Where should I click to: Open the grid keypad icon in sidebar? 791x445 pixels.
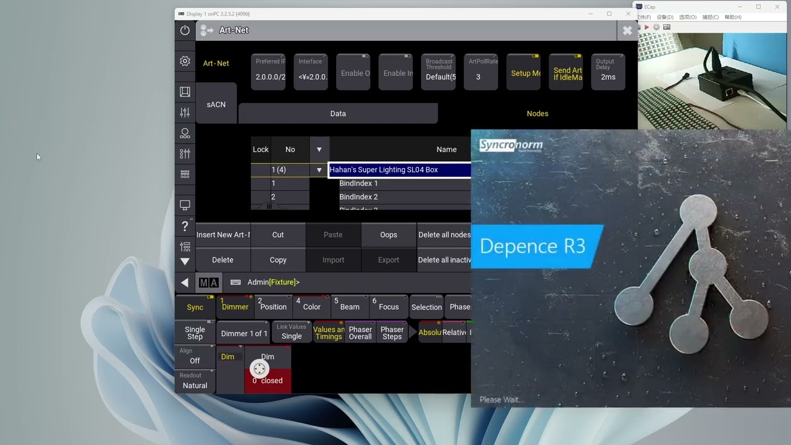click(185, 174)
